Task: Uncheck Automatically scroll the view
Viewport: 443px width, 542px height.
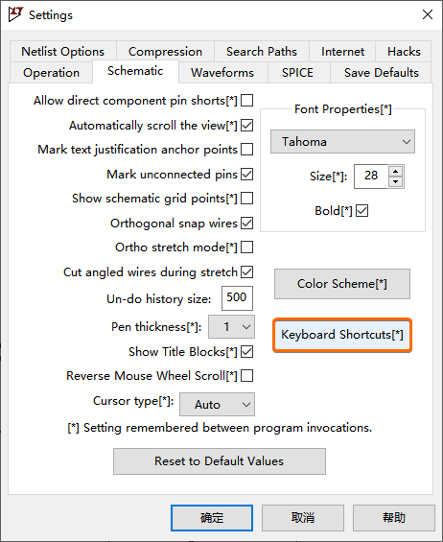Action: pos(246,125)
